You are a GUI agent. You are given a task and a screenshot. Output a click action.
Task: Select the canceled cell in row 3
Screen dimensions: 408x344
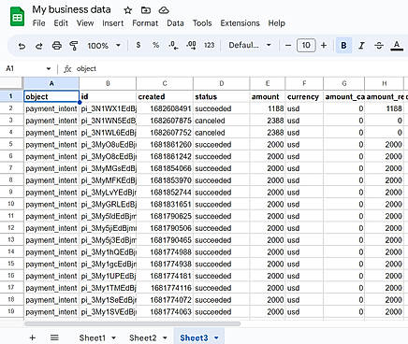[x=222, y=121]
